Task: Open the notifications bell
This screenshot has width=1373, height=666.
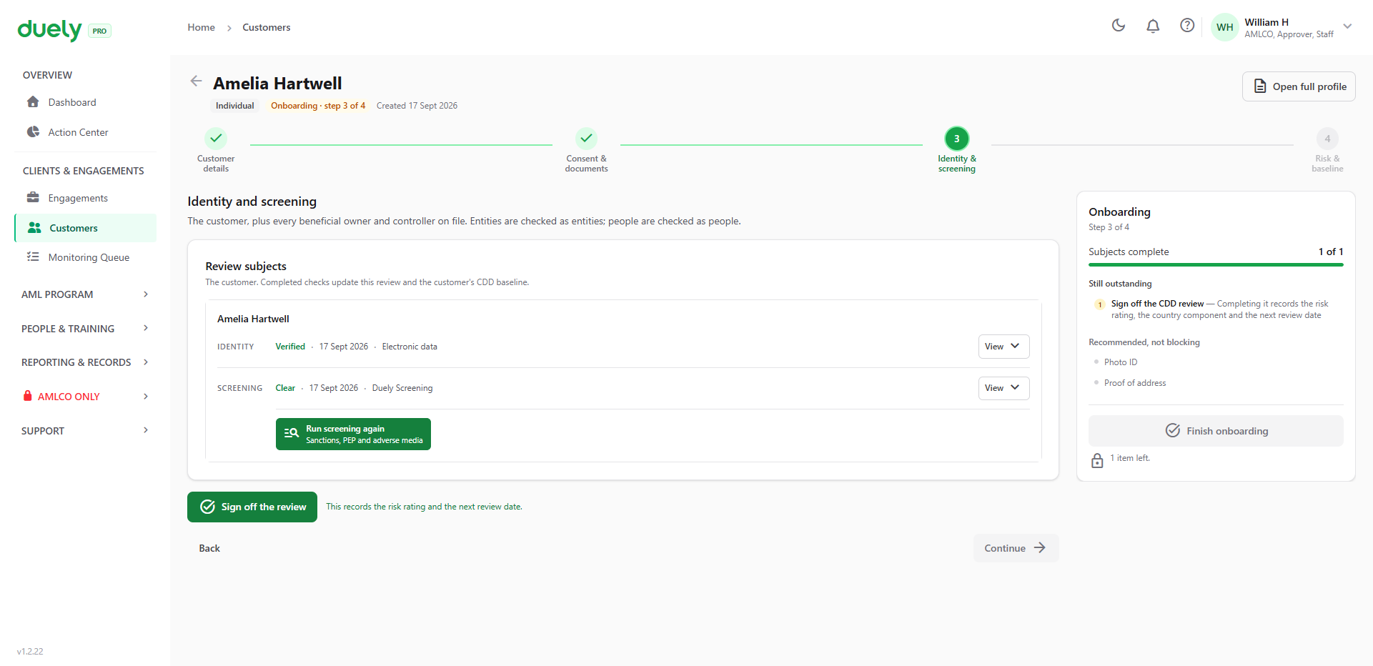Action: 1153,26
